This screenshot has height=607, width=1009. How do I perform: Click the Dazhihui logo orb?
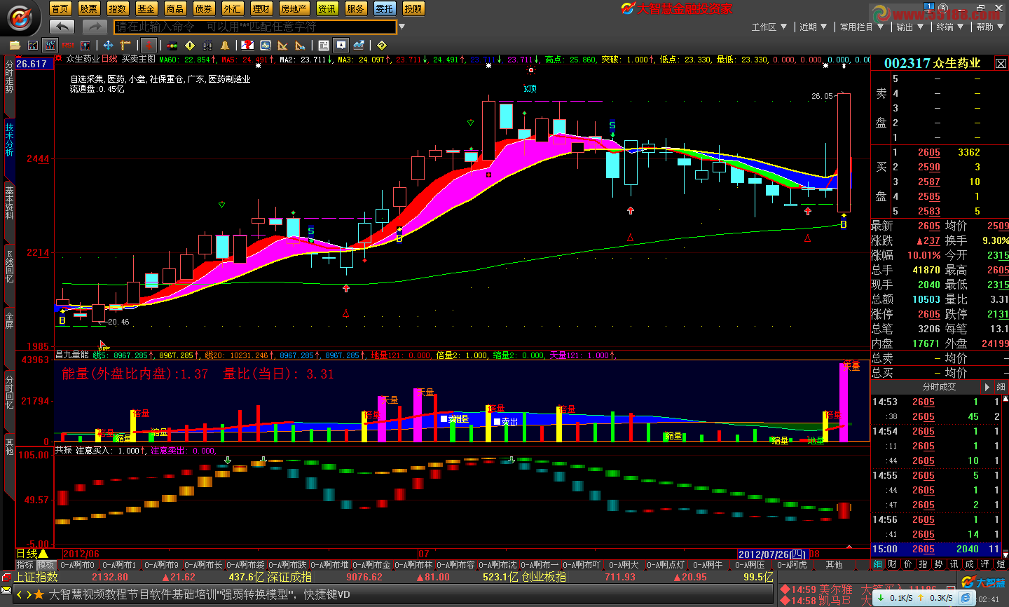(21, 18)
